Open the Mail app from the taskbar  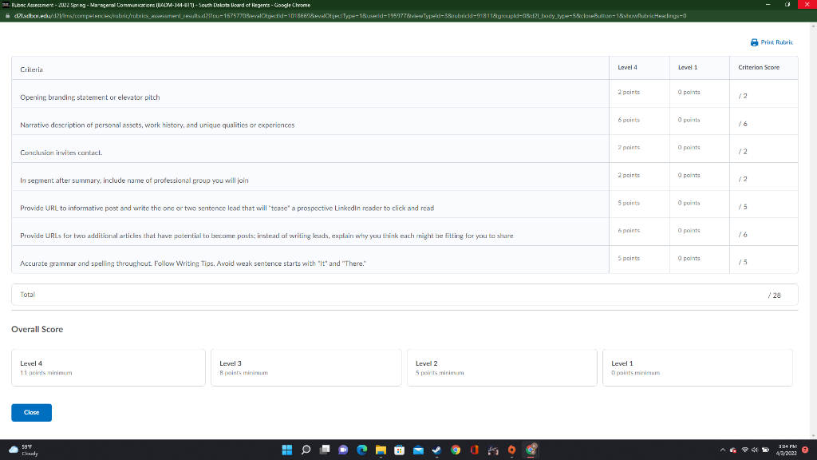(x=417, y=450)
